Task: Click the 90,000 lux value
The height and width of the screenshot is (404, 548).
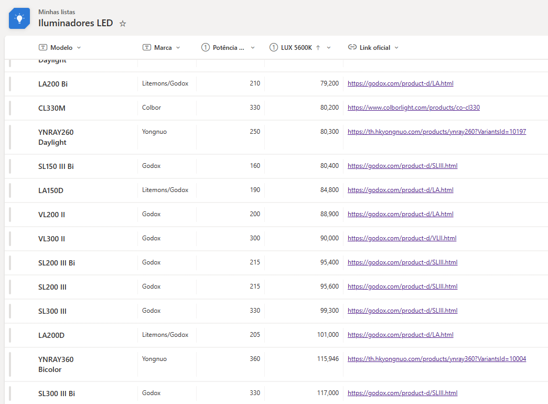Action: [329, 238]
